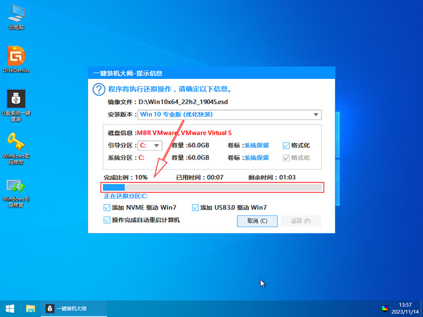Toggle 添加 NVME 驱动 Win7 checkbox

click(x=107, y=208)
